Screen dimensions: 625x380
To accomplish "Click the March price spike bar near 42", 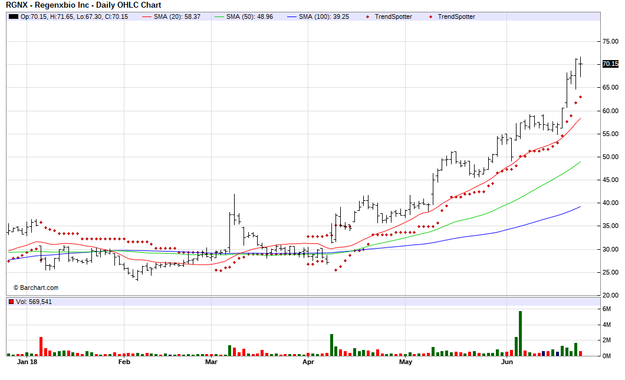I will point(235,209).
